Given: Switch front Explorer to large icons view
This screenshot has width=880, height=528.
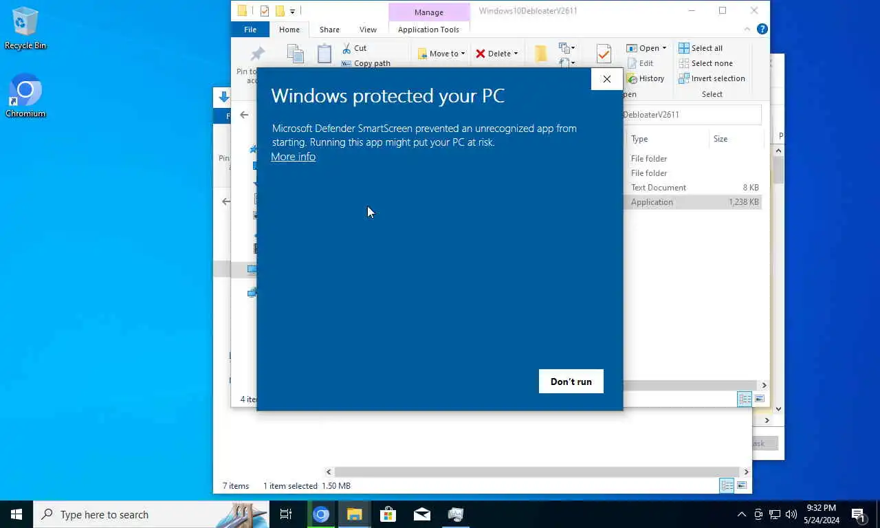Looking at the screenshot, I should 760,399.
